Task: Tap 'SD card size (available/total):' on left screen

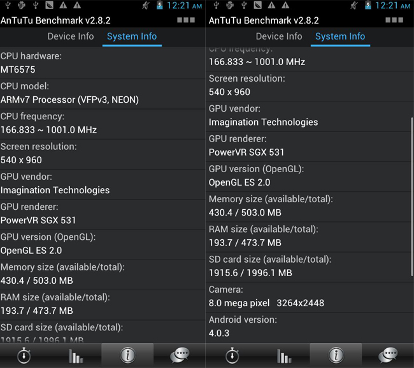Action: click(x=62, y=328)
